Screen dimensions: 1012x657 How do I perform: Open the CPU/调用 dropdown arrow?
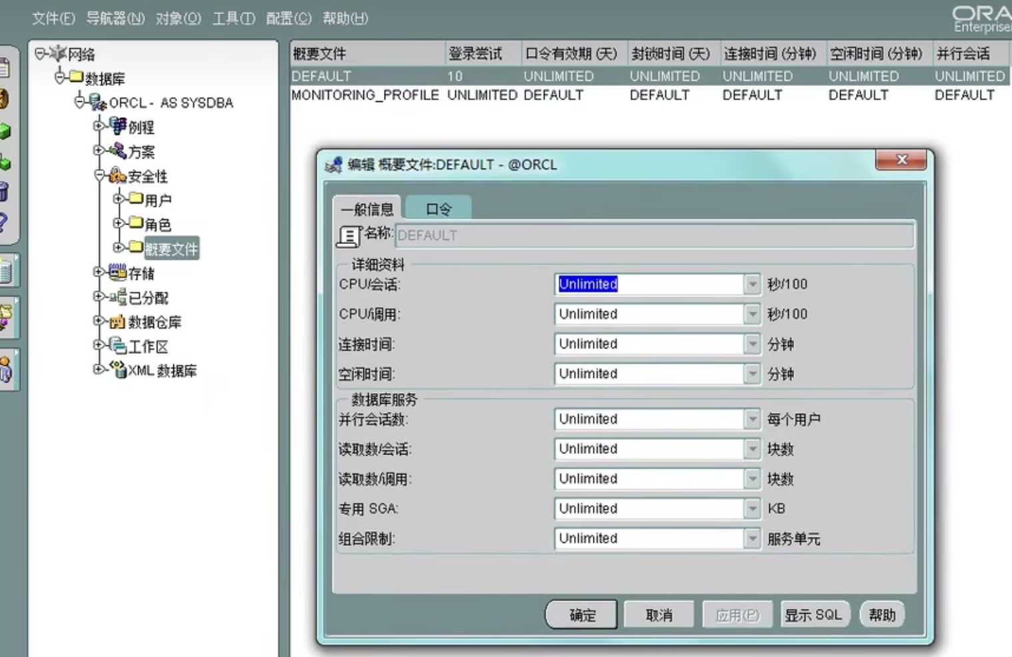coord(752,314)
